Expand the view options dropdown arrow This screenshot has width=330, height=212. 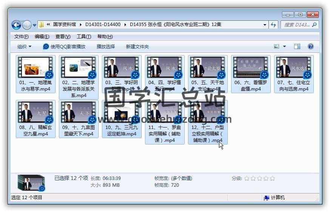pyautogui.click(x=284, y=47)
